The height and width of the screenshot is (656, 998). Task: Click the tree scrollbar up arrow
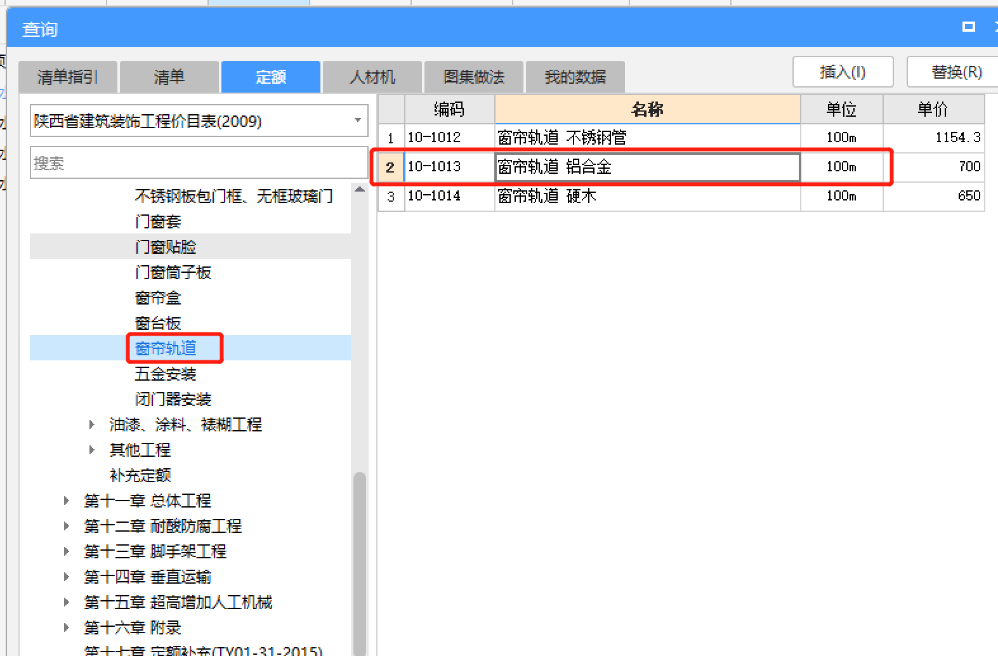(360, 189)
